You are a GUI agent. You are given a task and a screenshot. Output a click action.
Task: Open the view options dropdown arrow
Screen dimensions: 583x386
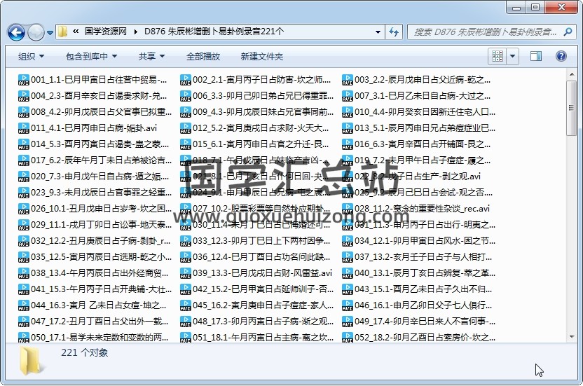pos(512,56)
